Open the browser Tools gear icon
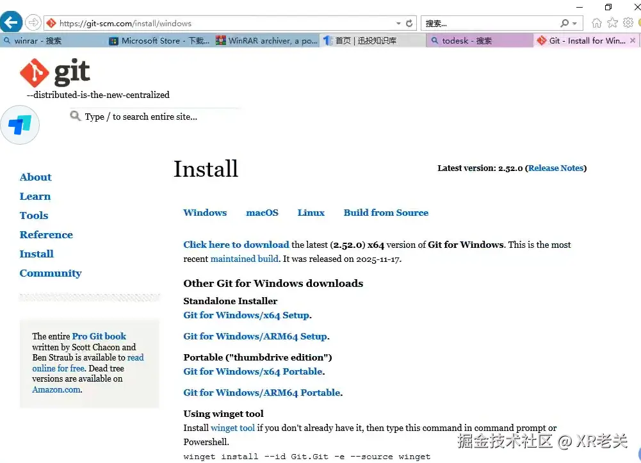 click(x=628, y=23)
